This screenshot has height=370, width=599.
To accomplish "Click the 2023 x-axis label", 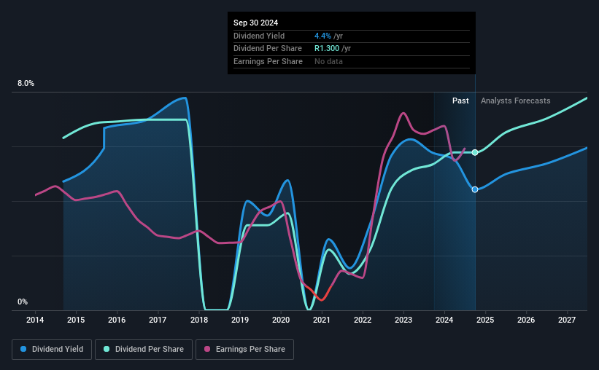I will click(x=403, y=320).
